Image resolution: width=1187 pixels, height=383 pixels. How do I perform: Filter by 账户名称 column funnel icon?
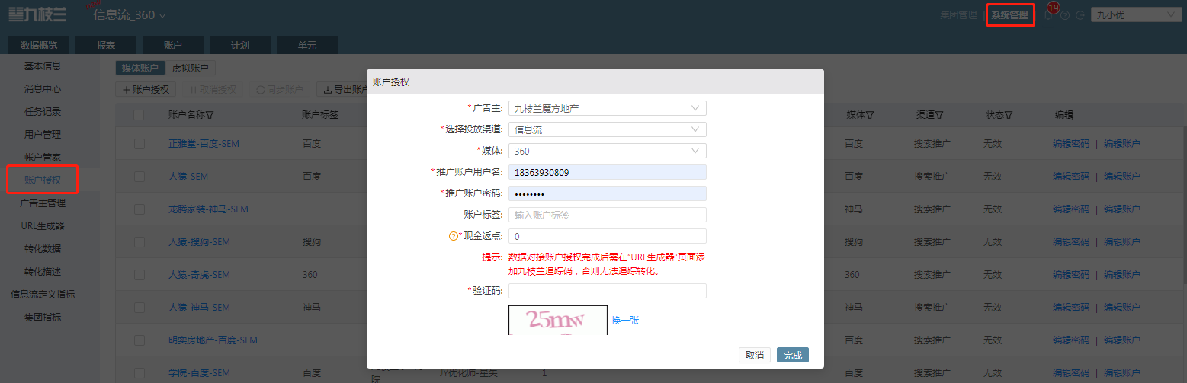click(209, 115)
